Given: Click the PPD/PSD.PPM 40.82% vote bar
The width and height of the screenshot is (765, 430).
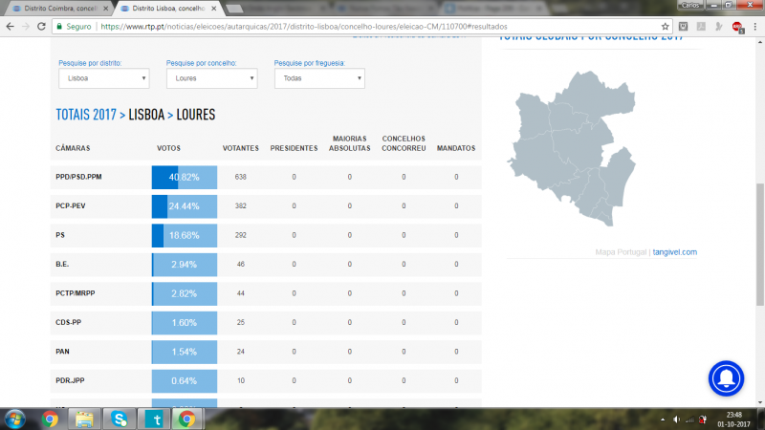Looking at the screenshot, I should [x=185, y=177].
